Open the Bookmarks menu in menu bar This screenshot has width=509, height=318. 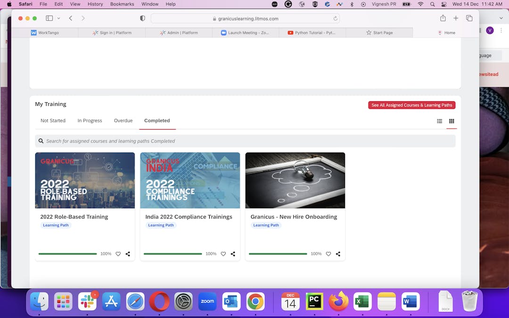click(x=122, y=4)
